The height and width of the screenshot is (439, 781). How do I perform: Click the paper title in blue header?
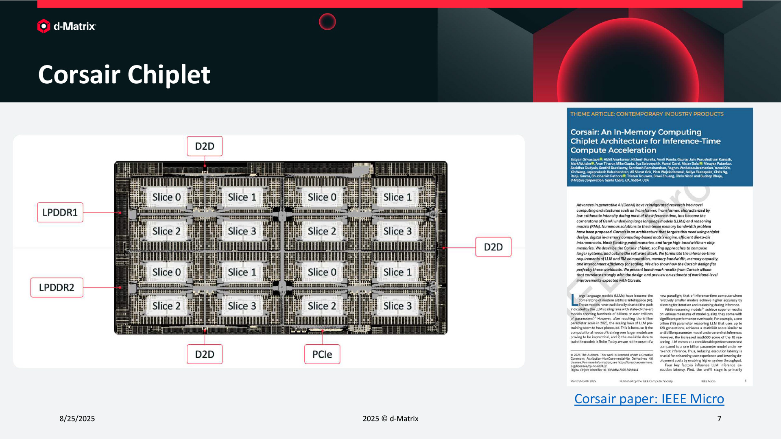coord(645,141)
